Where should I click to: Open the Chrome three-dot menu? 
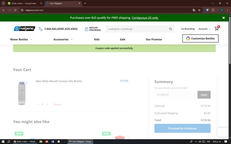[227, 10]
